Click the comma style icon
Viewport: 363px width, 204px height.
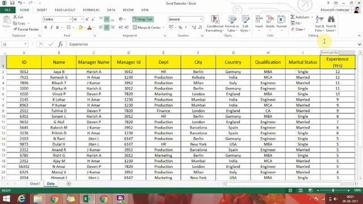point(185,28)
